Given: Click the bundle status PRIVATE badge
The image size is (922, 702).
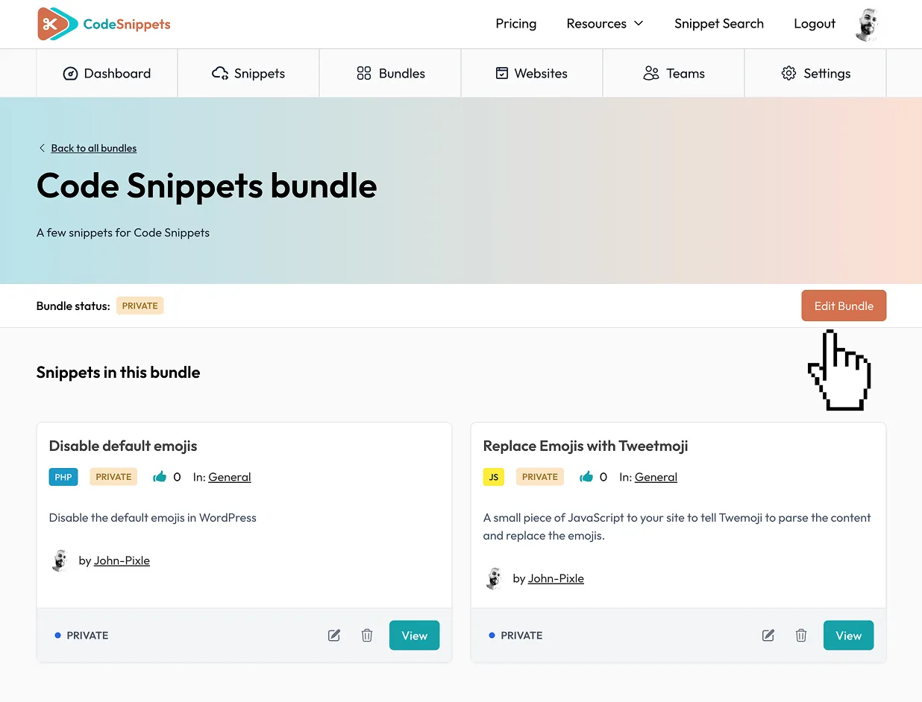Looking at the screenshot, I should coord(139,306).
